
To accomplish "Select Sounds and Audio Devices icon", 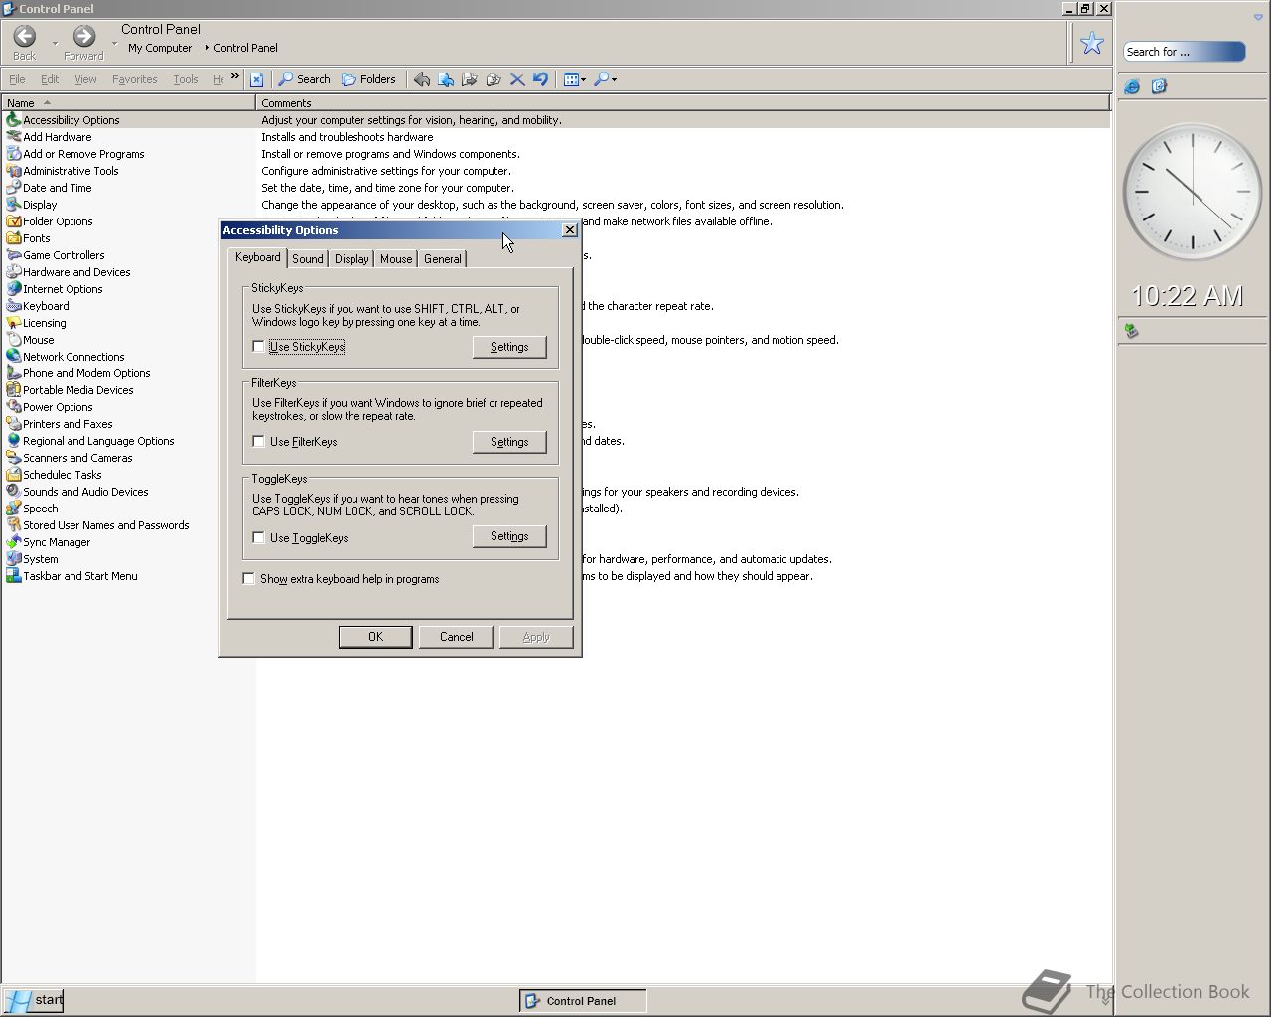I will pyautogui.click(x=14, y=492).
